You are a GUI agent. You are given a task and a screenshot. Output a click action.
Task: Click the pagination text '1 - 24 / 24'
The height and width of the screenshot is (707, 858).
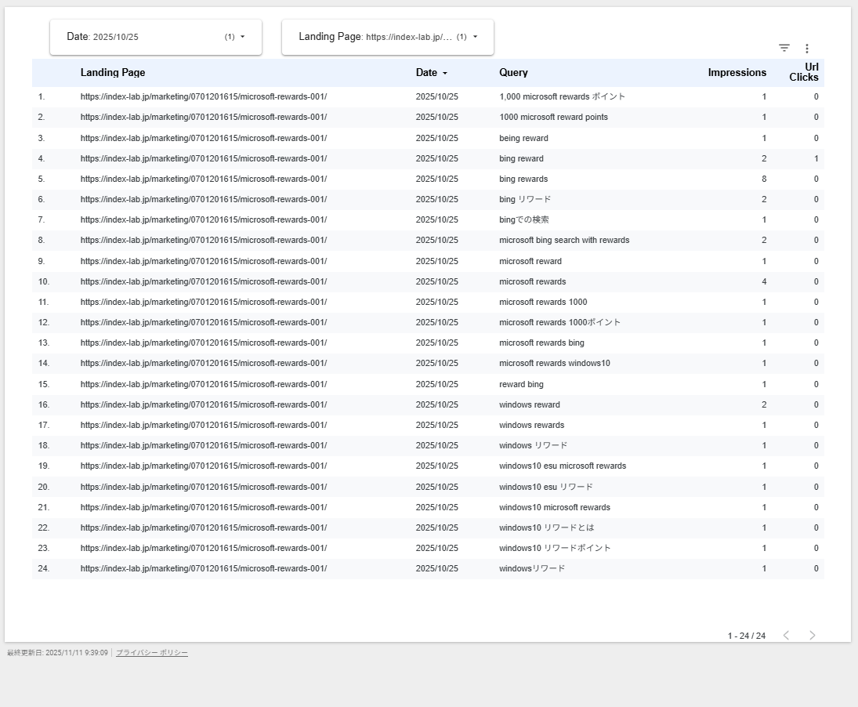click(746, 636)
